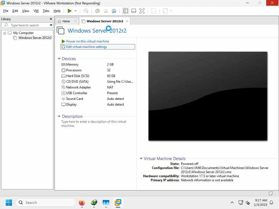Click the description text entry area
Screen dimensions: 279x209
click(x=94, y=124)
